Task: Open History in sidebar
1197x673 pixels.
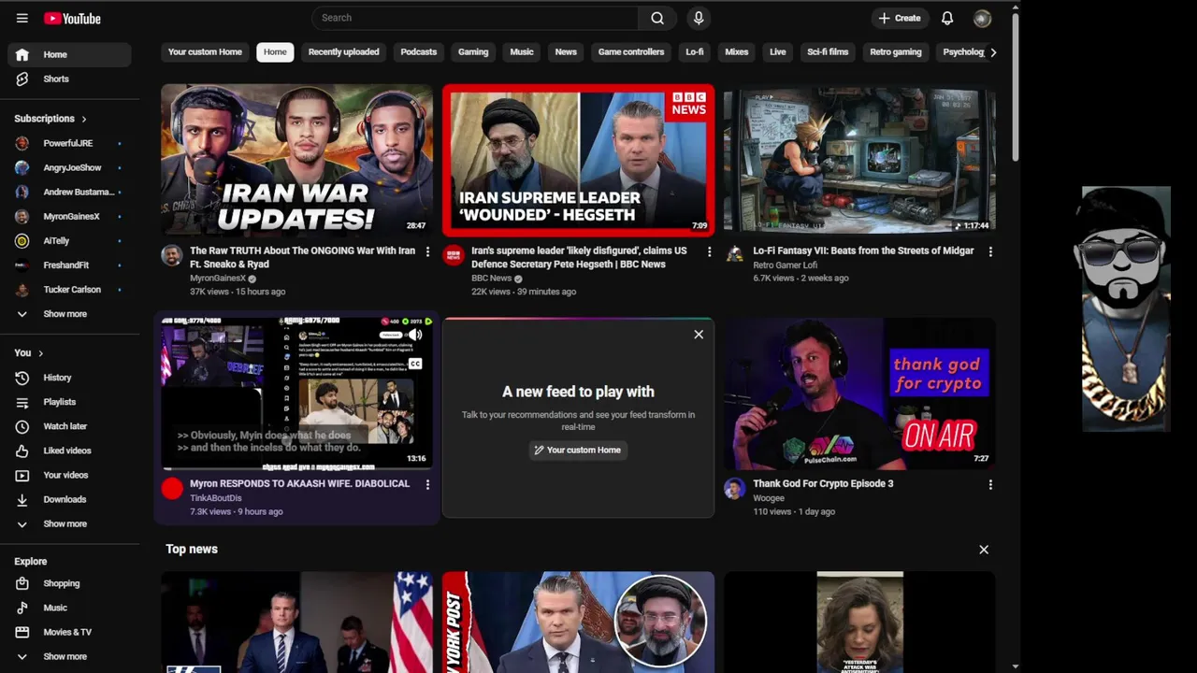Action: (69, 378)
